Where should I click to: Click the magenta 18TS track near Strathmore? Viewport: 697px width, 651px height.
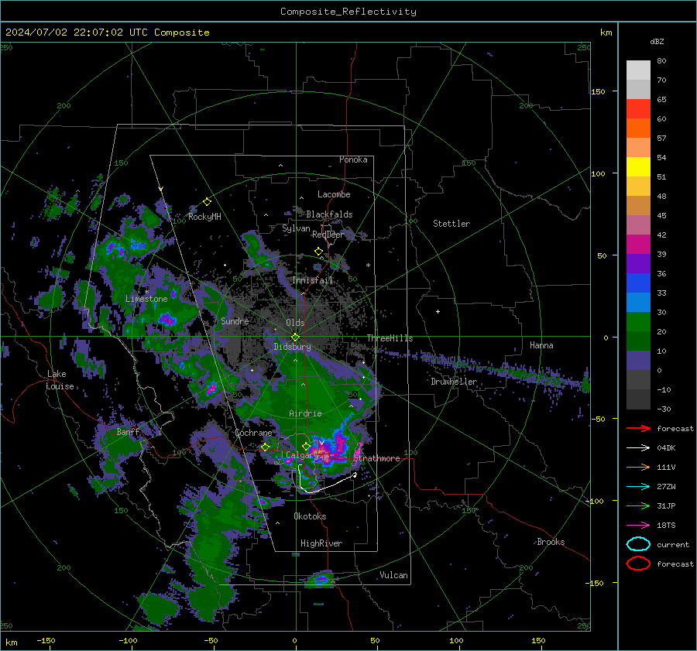click(x=357, y=454)
